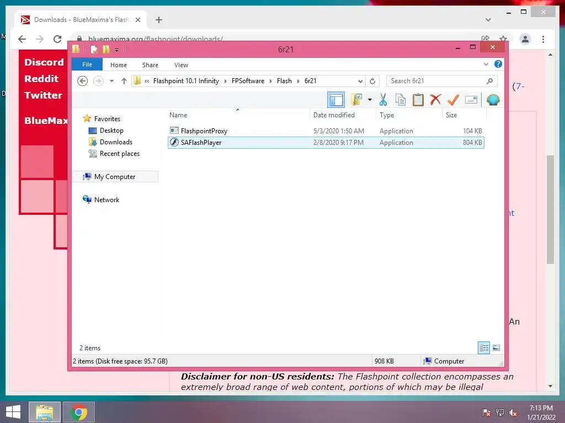The image size is (565, 423).
Task: Open the Home ribbon tab
Action: [119, 65]
